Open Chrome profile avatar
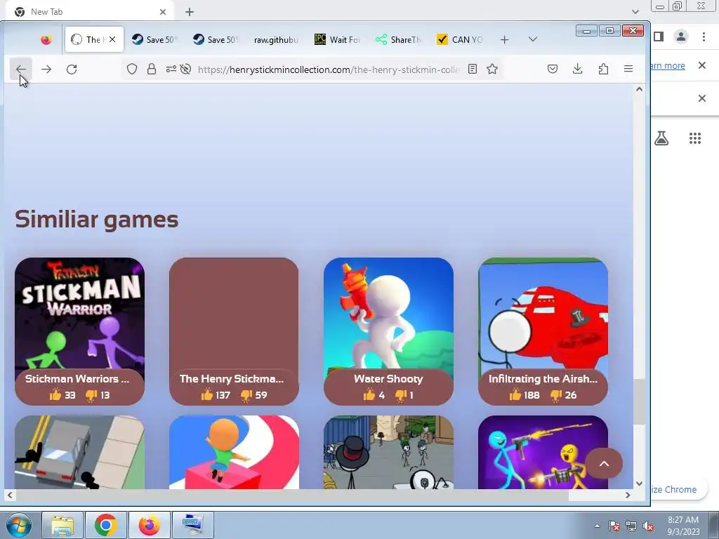The width and height of the screenshot is (719, 539). (681, 36)
